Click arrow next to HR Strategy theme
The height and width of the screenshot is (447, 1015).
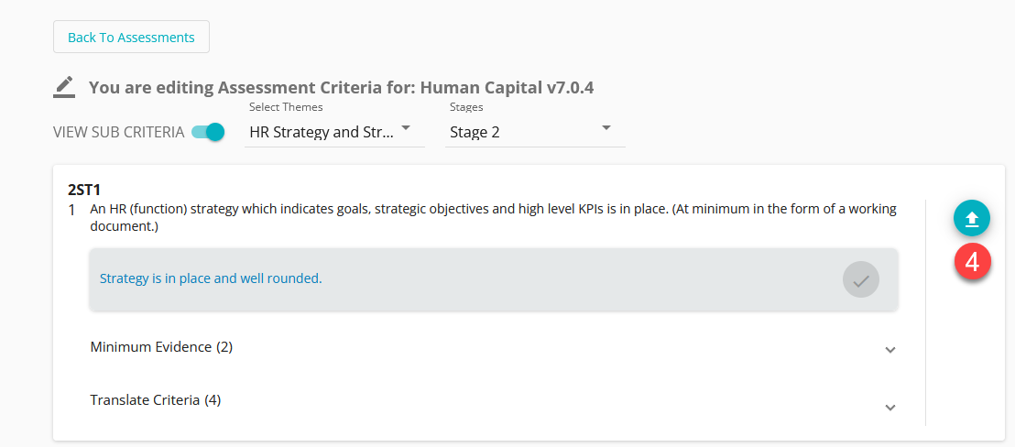point(406,128)
